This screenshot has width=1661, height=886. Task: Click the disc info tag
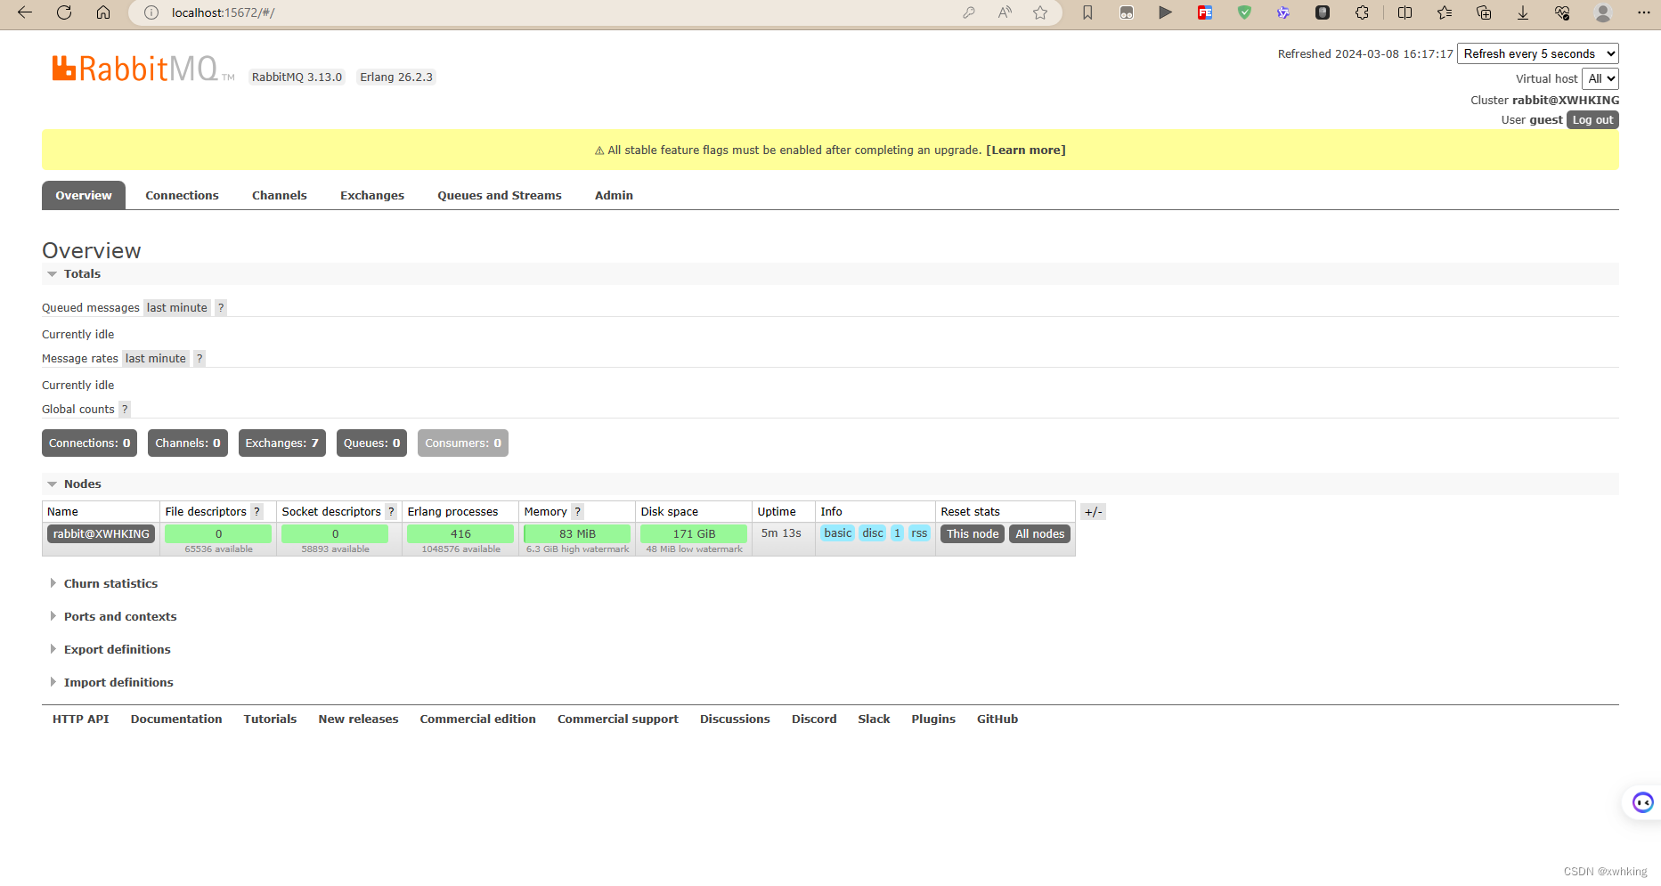pyautogui.click(x=873, y=533)
